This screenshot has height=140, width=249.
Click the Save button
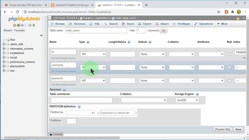tap(238, 129)
